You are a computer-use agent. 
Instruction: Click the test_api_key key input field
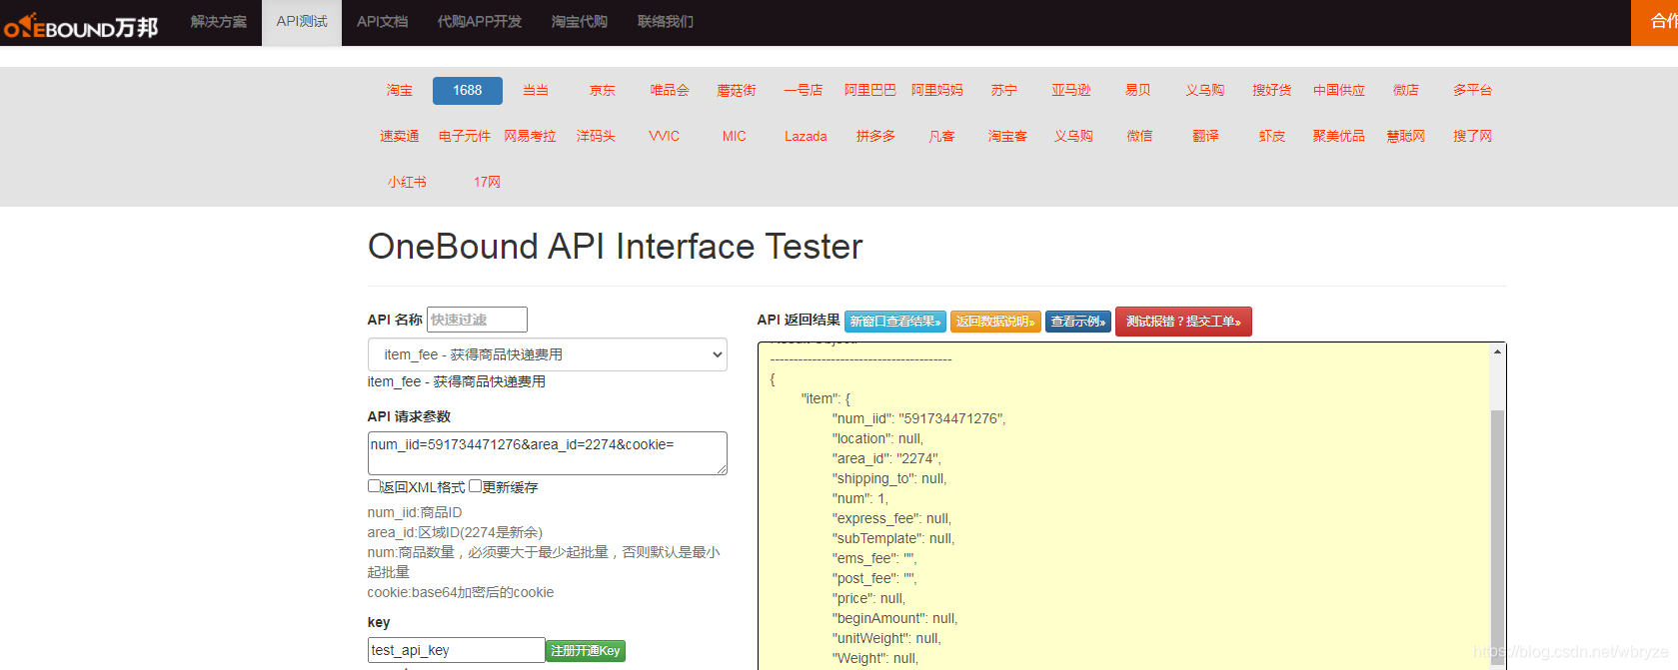point(456,650)
